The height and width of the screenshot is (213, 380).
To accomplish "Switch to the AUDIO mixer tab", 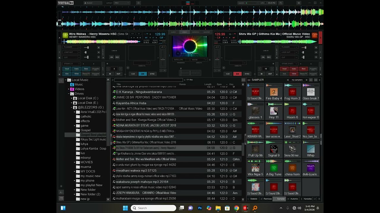I will (173, 32).
